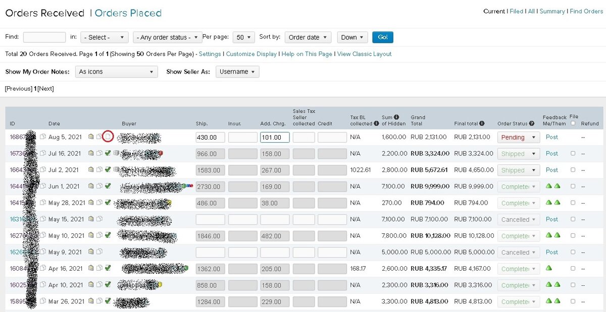Open order notes icon for May 28, 2021 order

click(x=99, y=203)
